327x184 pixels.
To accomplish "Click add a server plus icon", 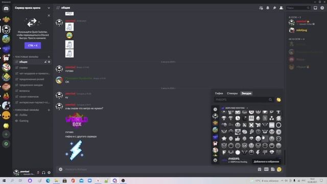I will click(6, 134).
